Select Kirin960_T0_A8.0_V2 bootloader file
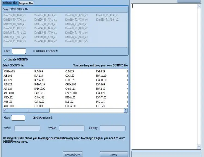 [45, 41]
